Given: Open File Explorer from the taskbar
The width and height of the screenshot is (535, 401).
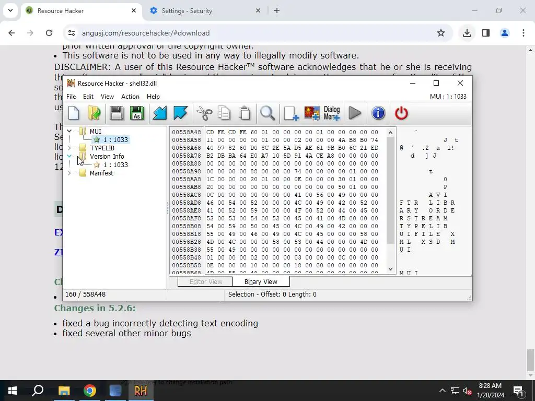Looking at the screenshot, I should pyautogui.click(x=64, y=391).
